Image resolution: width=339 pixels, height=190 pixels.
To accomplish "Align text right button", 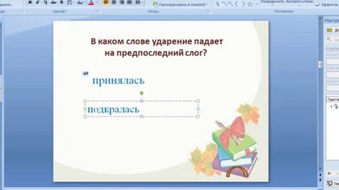I will tap(122, 2).
